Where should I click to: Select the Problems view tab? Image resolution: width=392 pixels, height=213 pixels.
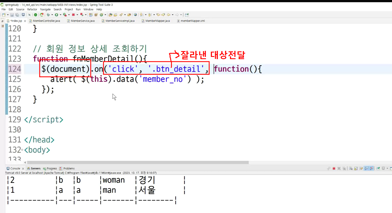point(67,168)
